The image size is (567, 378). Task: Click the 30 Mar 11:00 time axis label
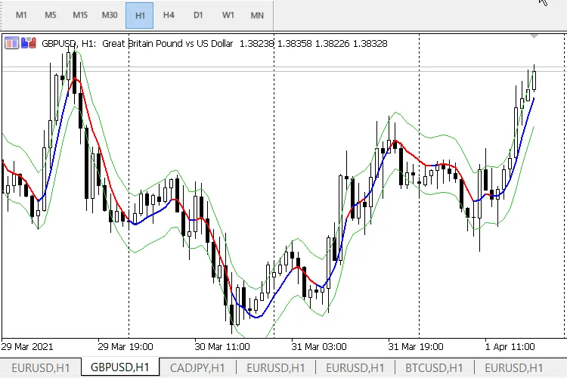(223, 347)
